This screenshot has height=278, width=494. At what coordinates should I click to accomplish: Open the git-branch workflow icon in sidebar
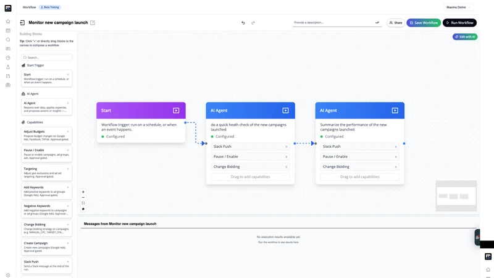tap(8, 76)
